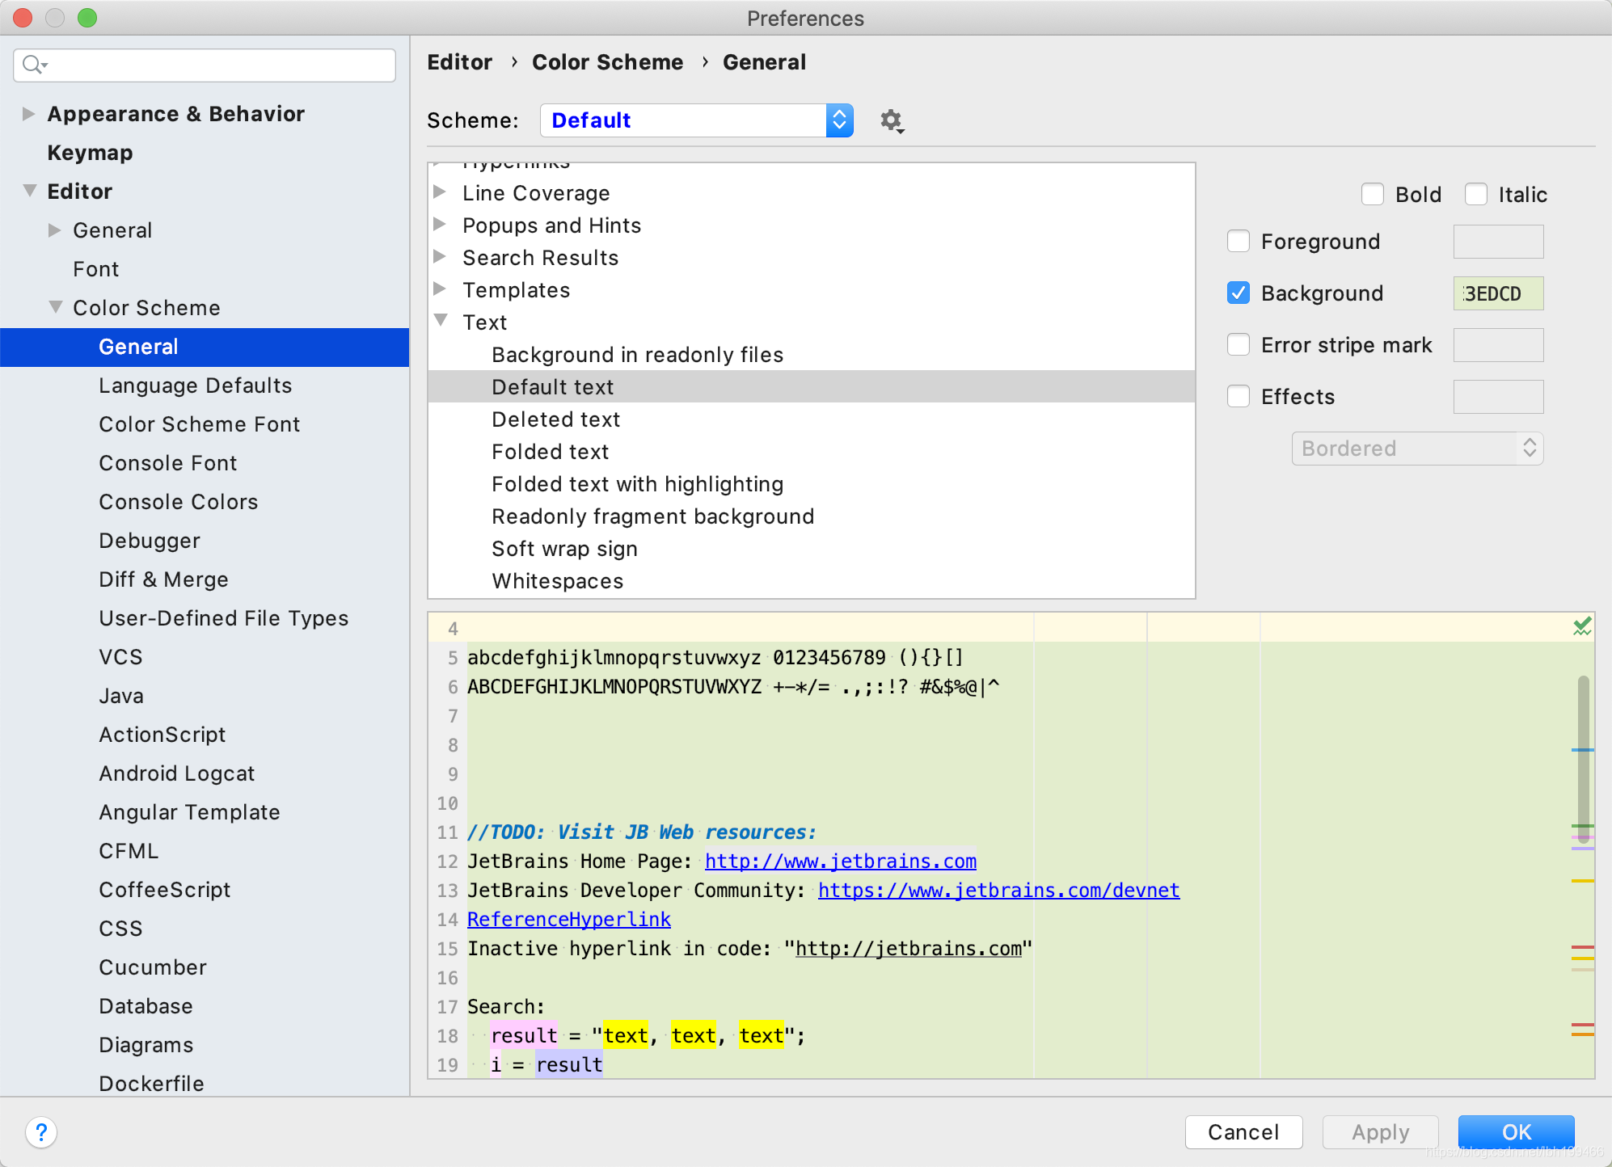The image size is (1612, 1167).
Task: Select Language Defaults settings
Action: click(194, 385)
